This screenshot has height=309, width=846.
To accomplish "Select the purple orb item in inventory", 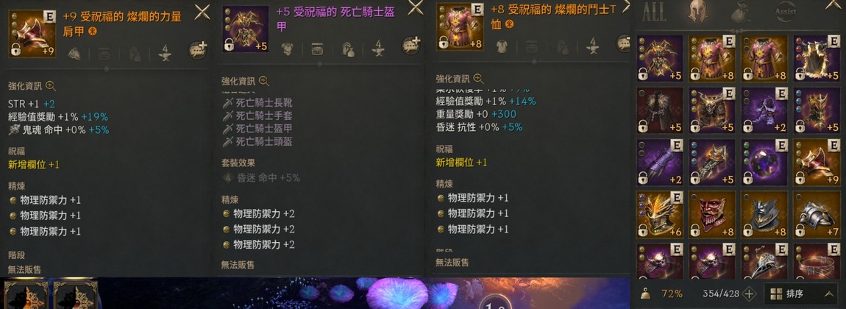I will pyautogui.click(x=764, y=163).
